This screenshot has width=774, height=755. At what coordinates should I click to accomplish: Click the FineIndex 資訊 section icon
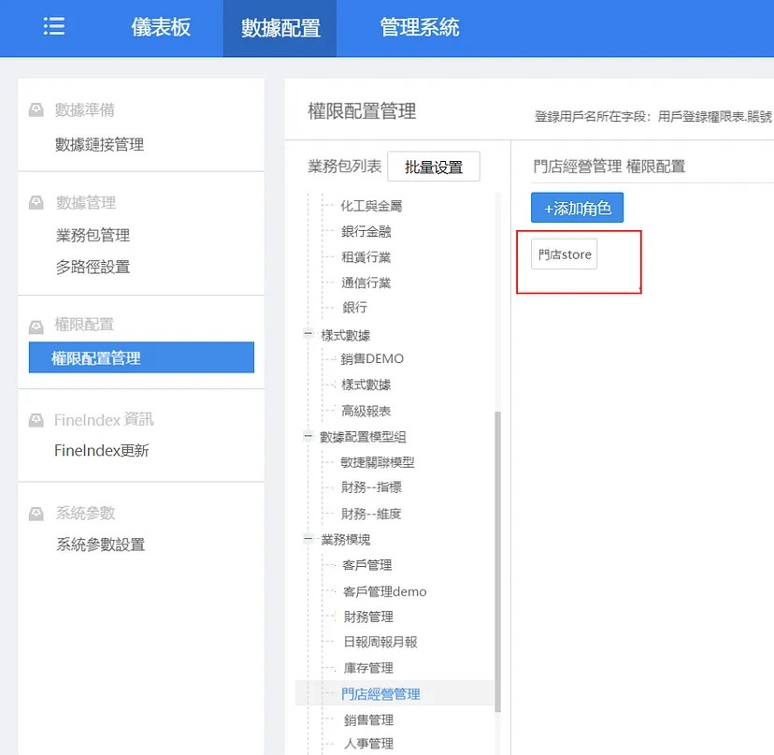click(x=36, y=420)
